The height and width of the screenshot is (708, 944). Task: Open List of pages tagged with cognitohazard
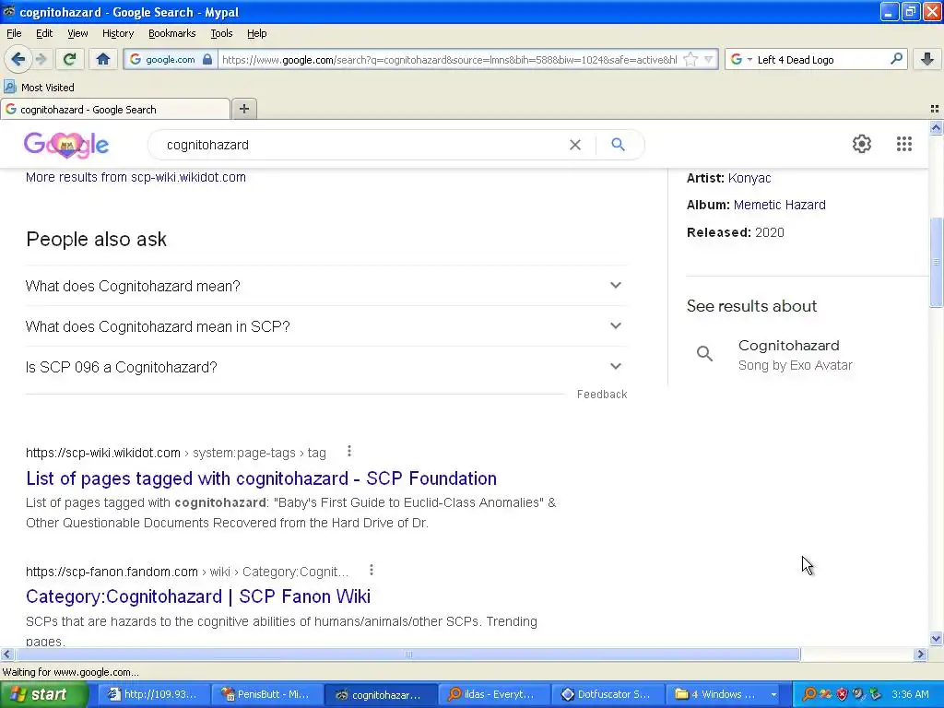pyautogui.click(x=261, y=478)
